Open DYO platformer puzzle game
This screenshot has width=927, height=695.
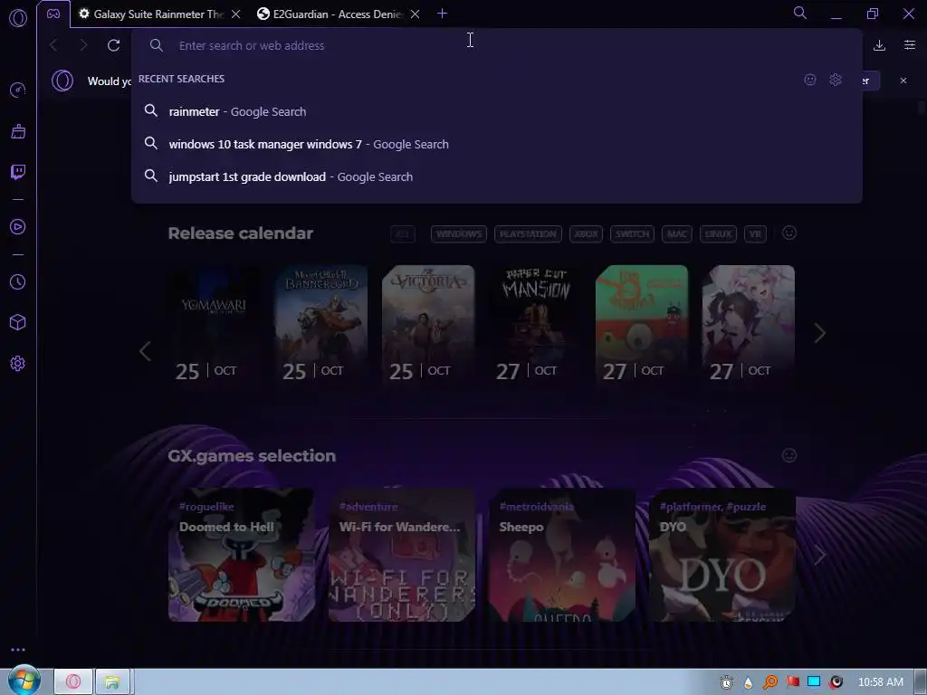pos(722,555)
